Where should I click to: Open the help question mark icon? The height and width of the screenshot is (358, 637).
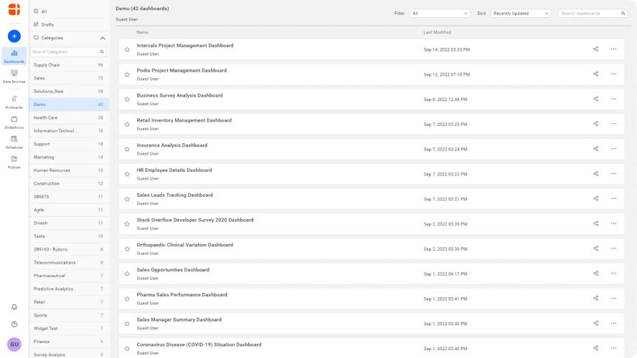14,324
